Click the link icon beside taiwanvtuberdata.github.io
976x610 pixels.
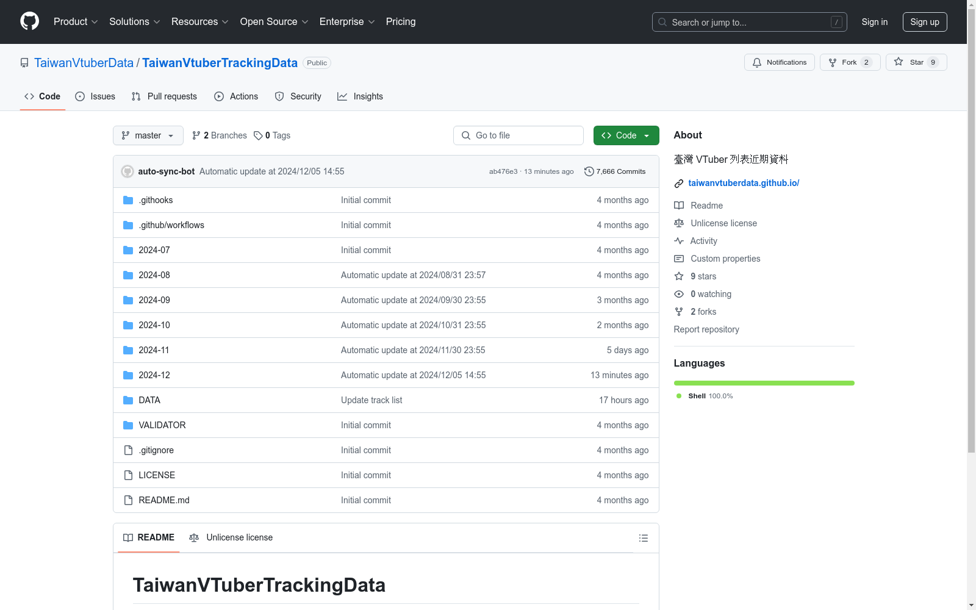[679, 183]
